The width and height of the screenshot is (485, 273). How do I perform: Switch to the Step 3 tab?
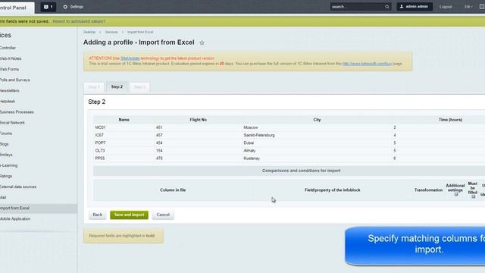click(x=139, y=87)
